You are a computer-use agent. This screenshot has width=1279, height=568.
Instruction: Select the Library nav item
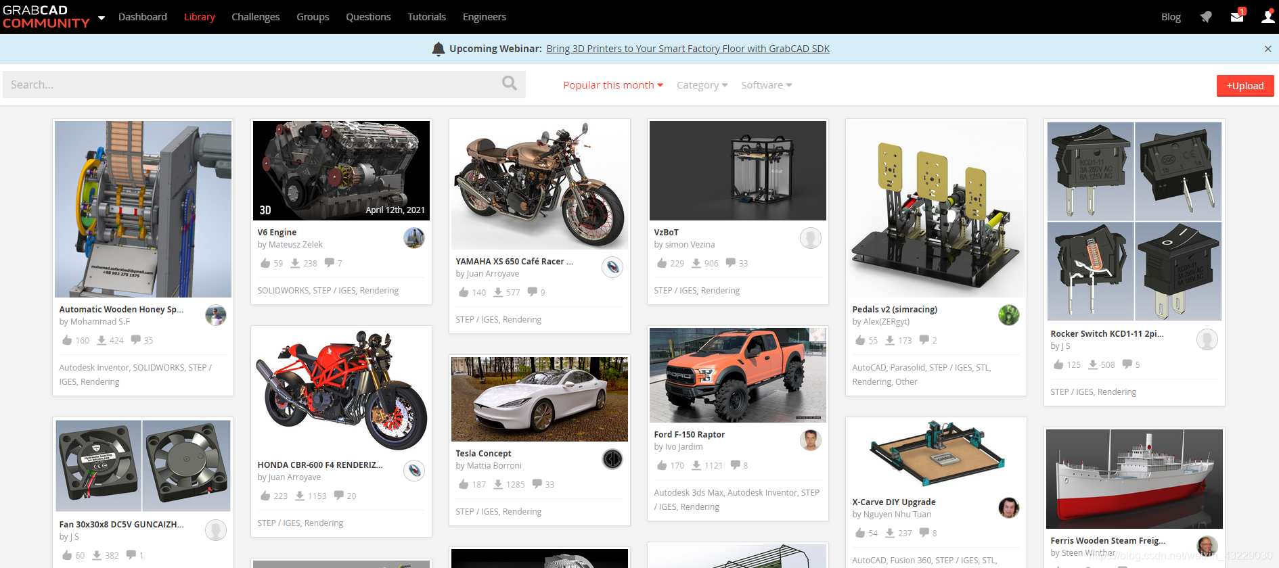tap(200, 17)
